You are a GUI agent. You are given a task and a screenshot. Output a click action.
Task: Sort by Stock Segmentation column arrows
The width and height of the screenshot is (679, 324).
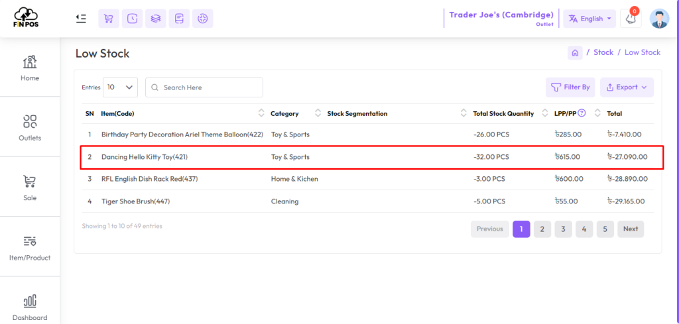[463, 113]
